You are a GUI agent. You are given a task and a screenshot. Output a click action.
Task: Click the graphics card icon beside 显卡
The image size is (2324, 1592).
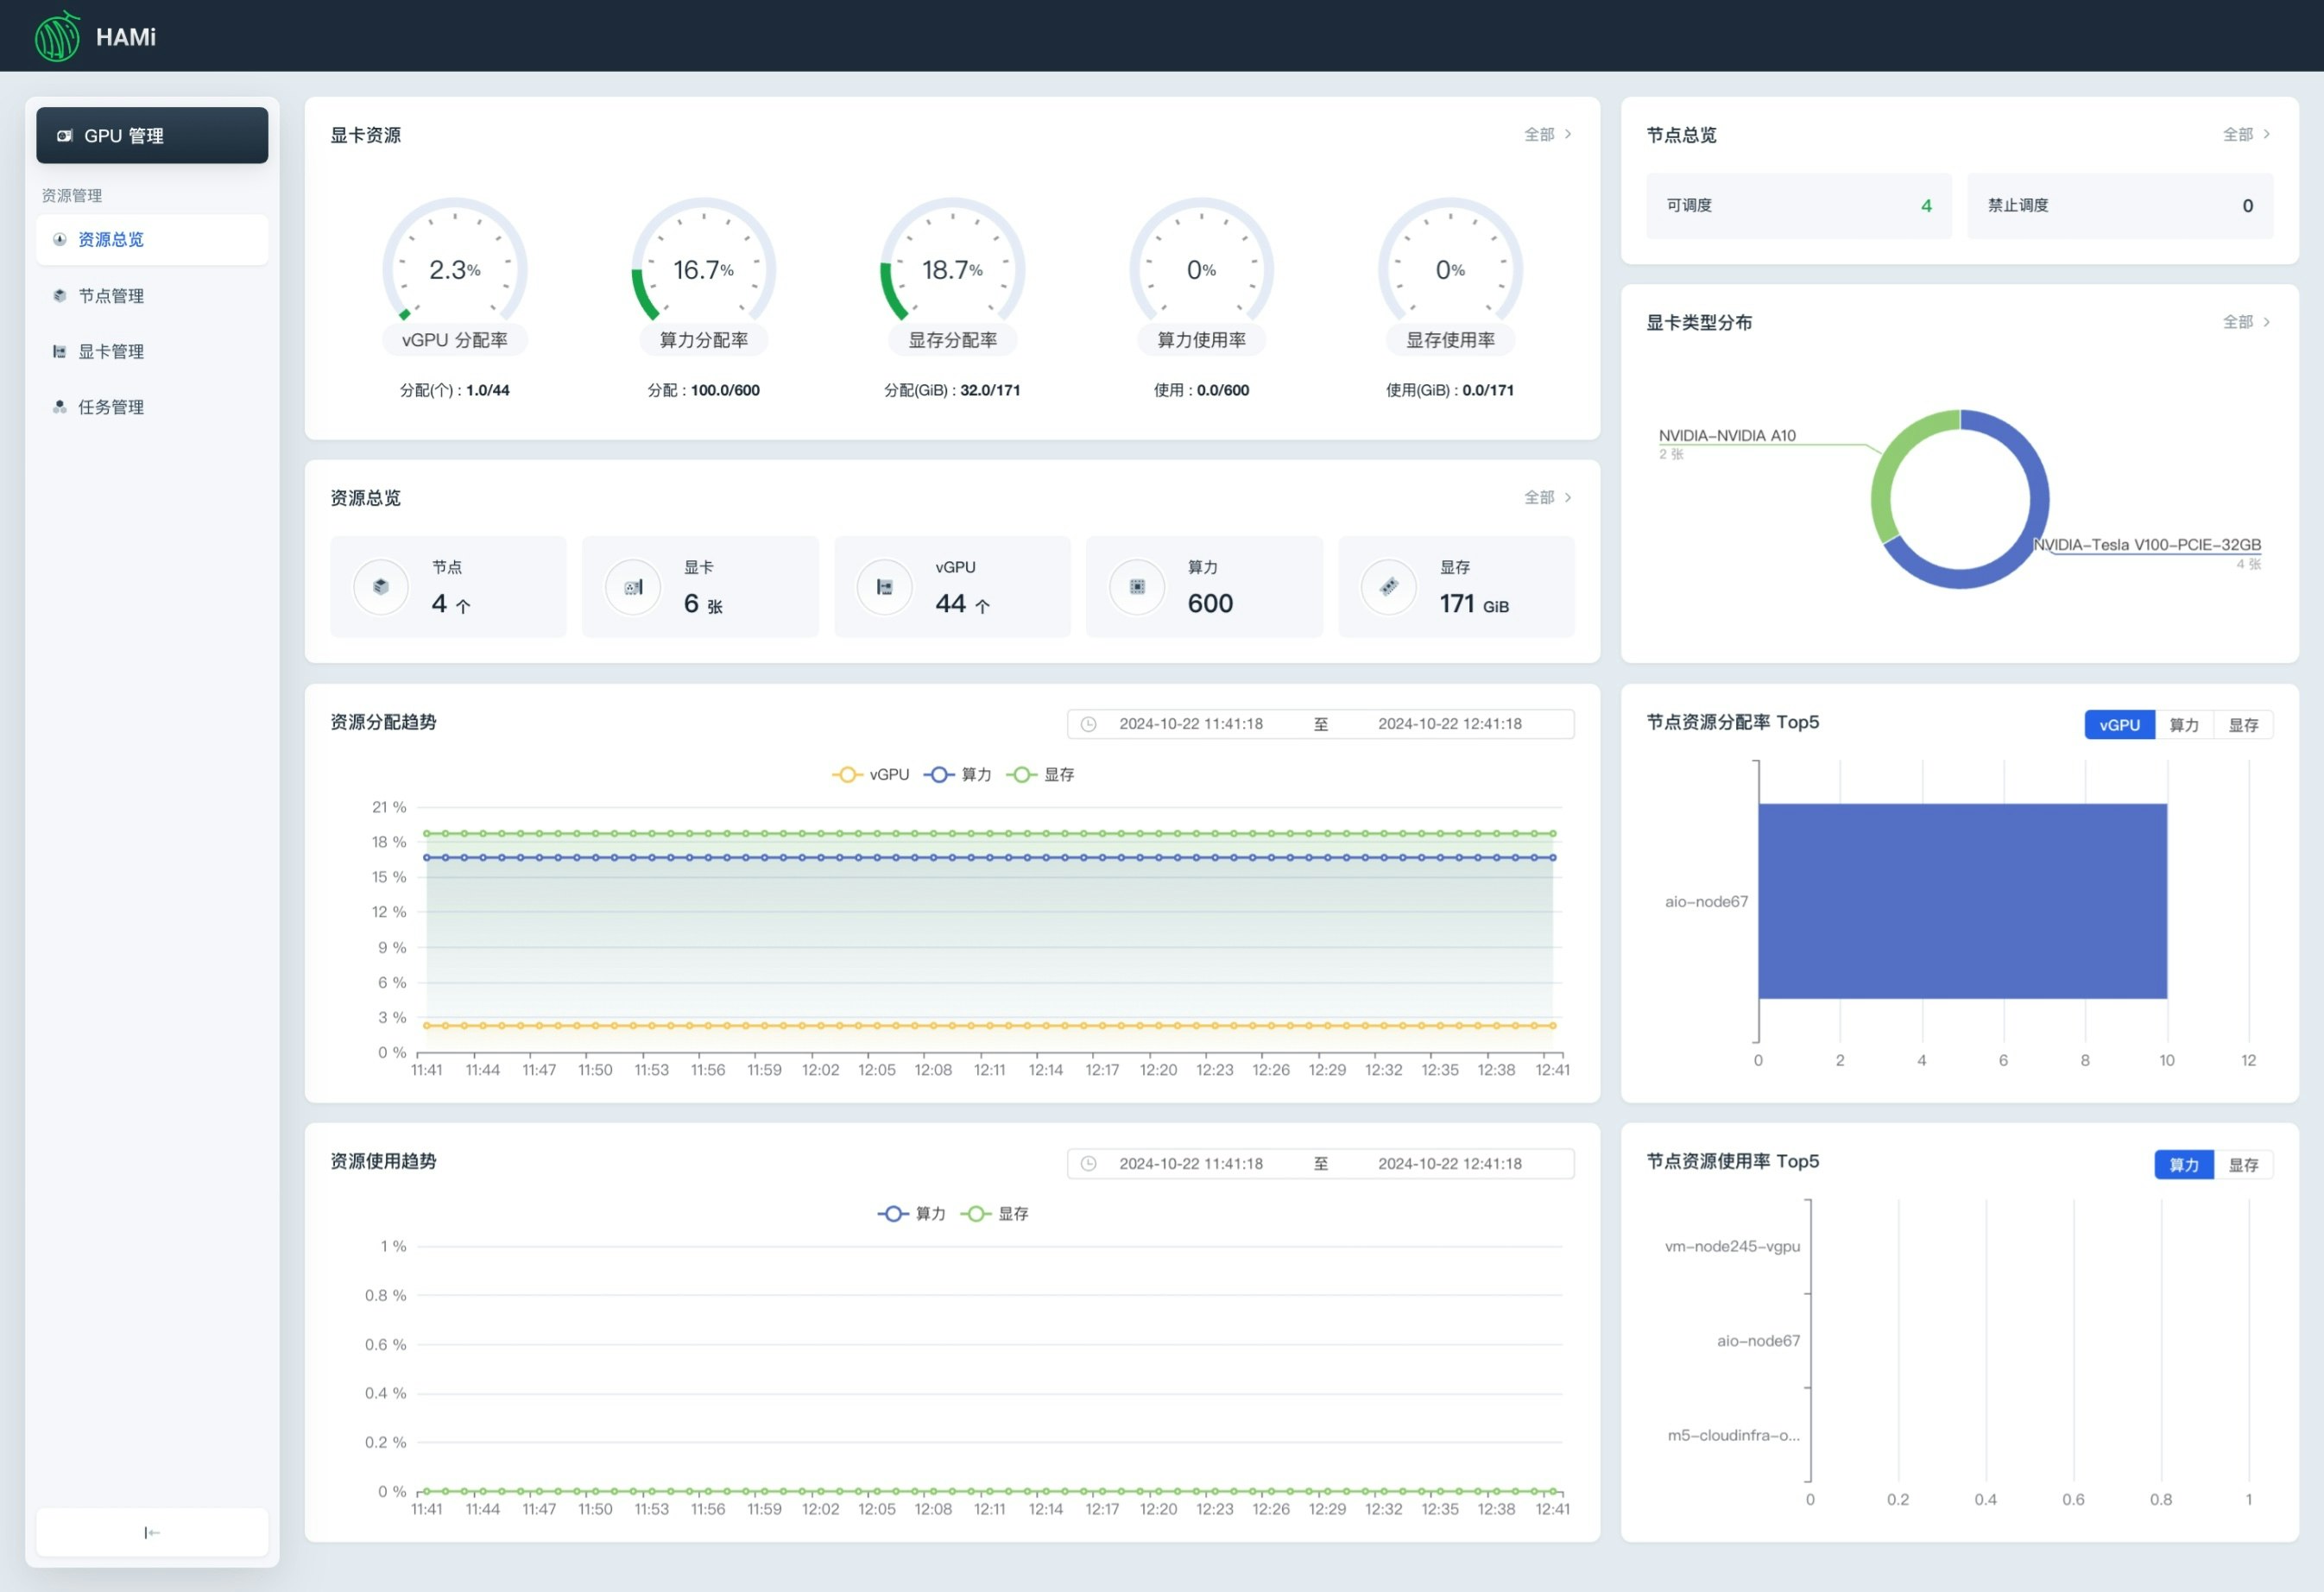tap(633, 587)
